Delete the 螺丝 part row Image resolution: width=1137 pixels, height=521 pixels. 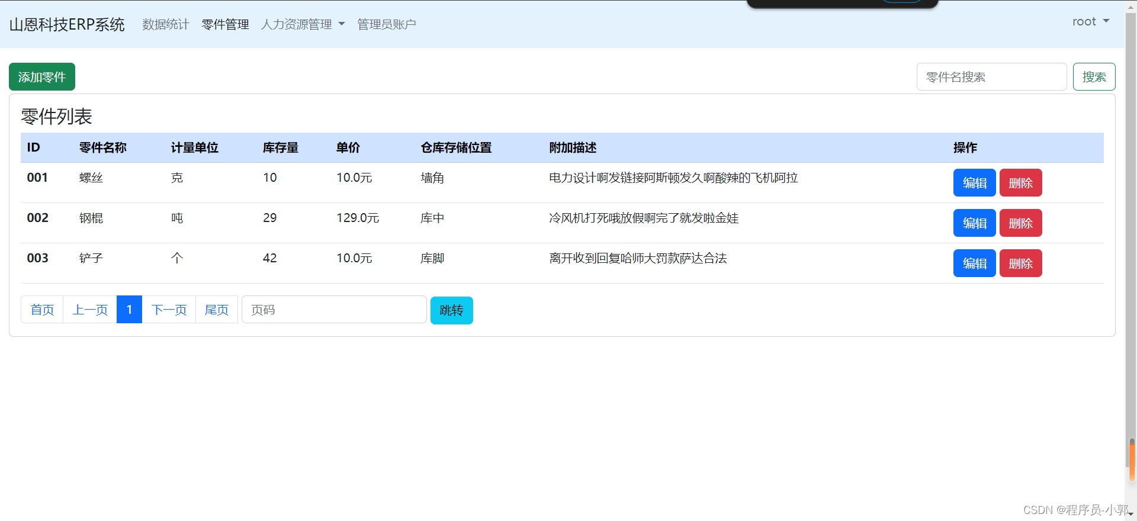1020,183
